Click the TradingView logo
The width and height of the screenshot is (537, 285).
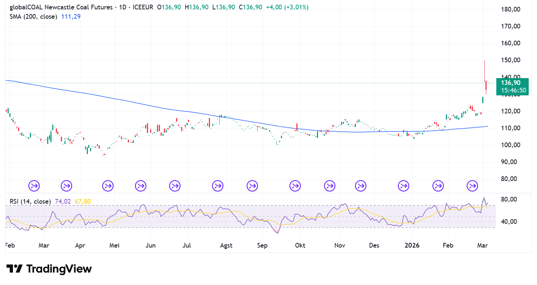point(49,269)
